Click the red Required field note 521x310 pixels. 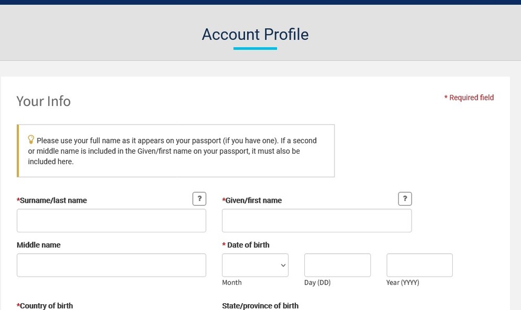point(469,97)
